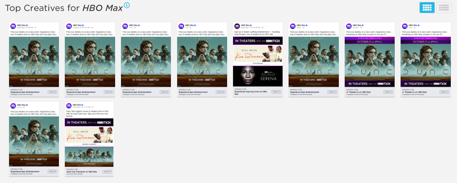Click Sign Up on the 16 hrs ad
Viewport: 457px width, 183px height.
[332, 92]
